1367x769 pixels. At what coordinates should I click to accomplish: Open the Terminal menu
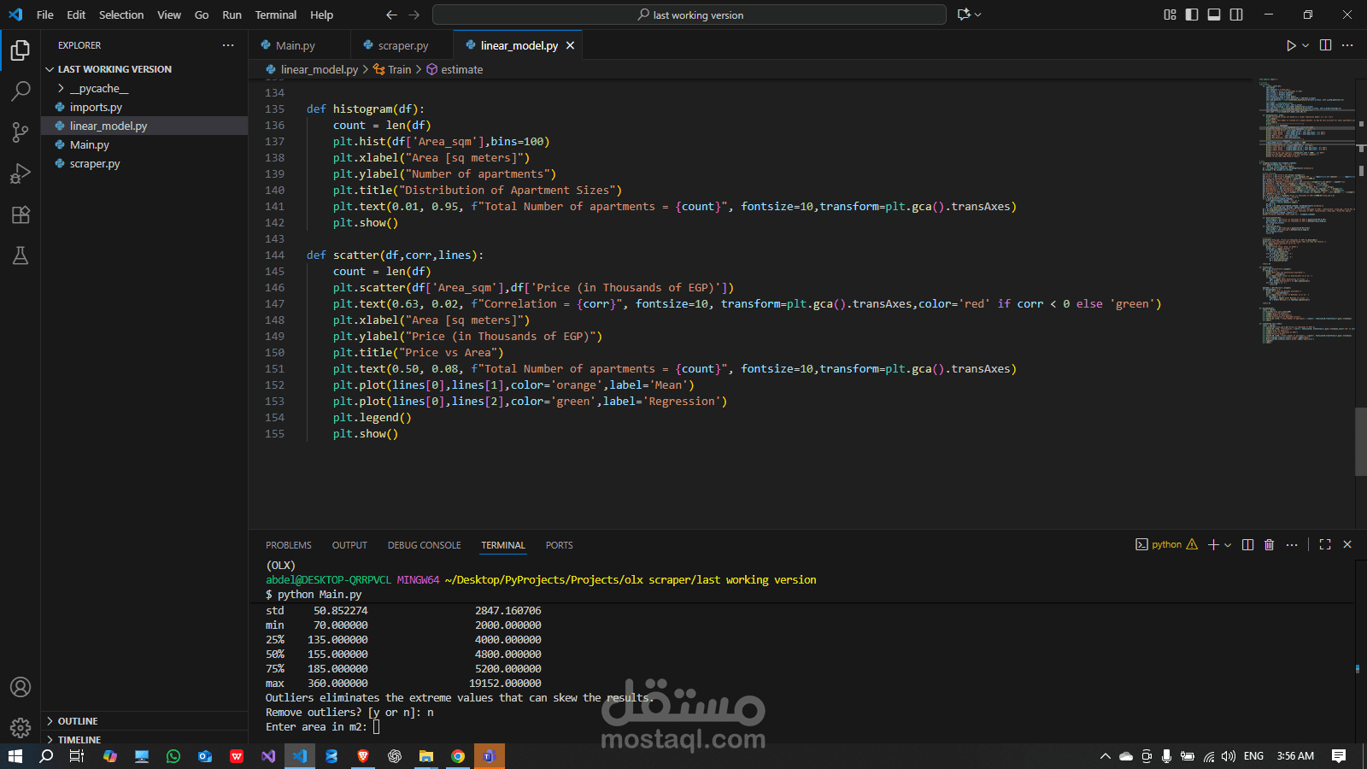[x=275, y=15]
